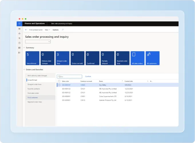Go to Home in the sidebar

[x=19, y=33]
